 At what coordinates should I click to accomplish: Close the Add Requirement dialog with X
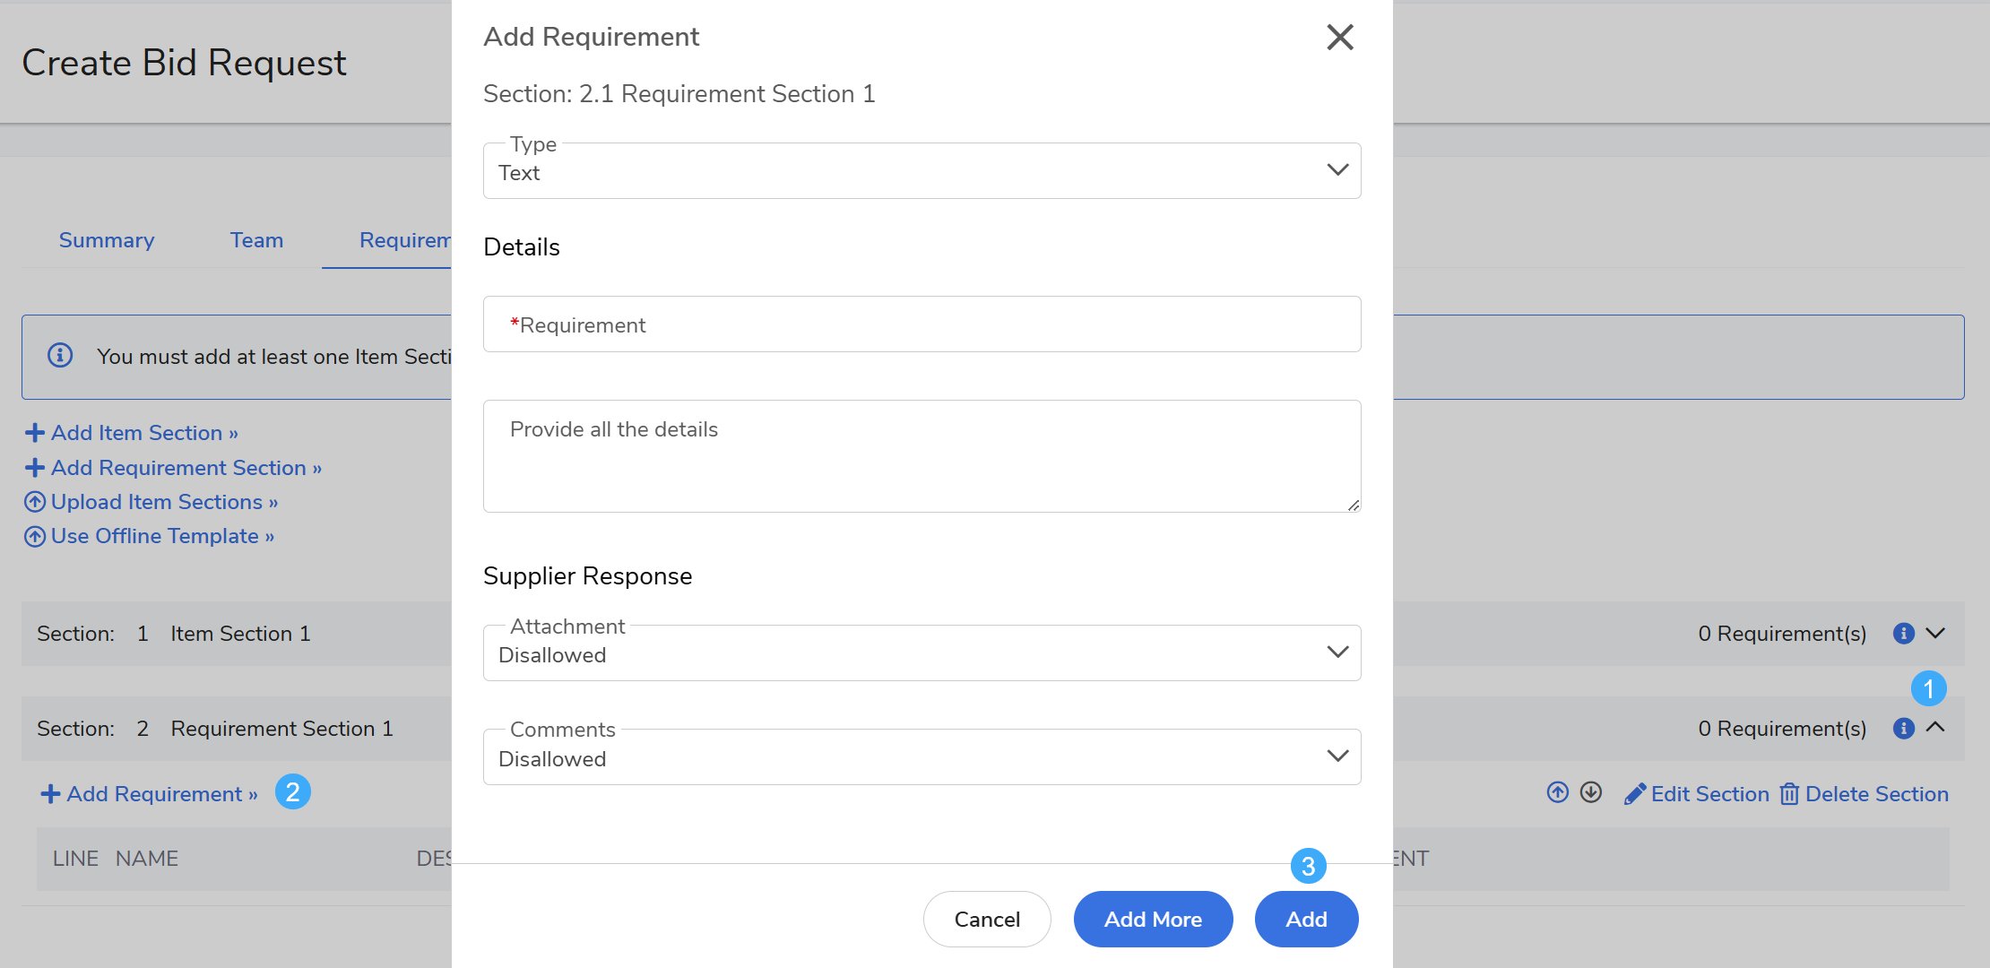pyautogui.click(x=1340, y=37)
